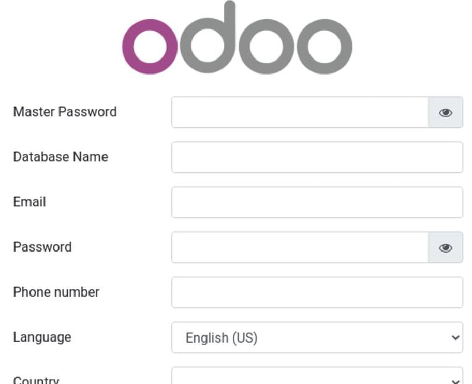Image resolution: width=472 pixels, height=384 pixels.
Task: Select the Email input field
Action: 317,202
